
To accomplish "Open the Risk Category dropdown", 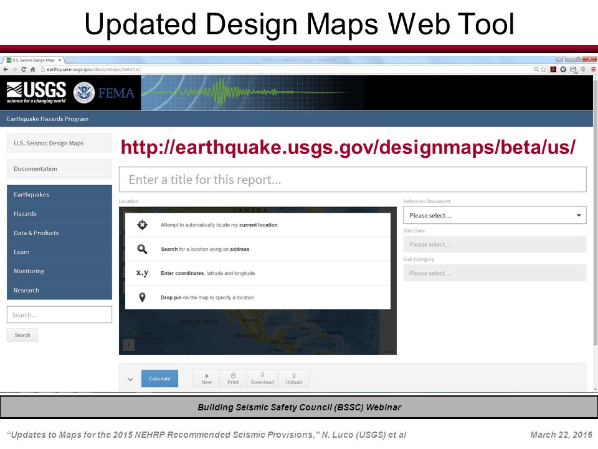I will click(495, 273).
